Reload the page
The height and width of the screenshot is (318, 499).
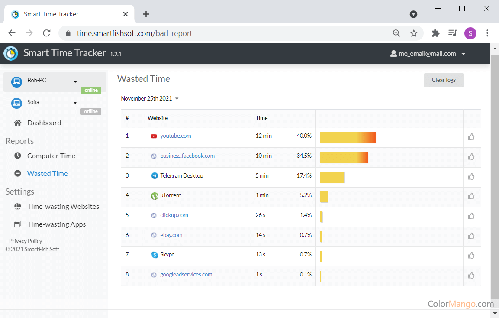tap(47, 33)
